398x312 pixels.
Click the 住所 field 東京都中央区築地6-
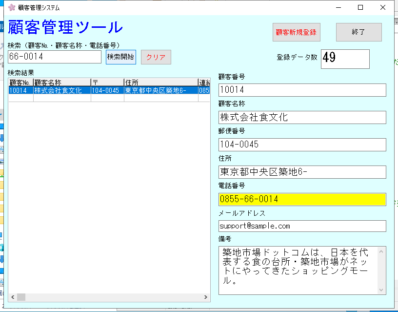tap(302, 172)
